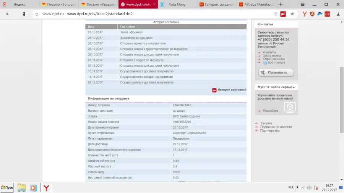The height and width of the screenshot is (193, 344).
Task: Click the protect globe icon in address bar
Action: point(276,14)
